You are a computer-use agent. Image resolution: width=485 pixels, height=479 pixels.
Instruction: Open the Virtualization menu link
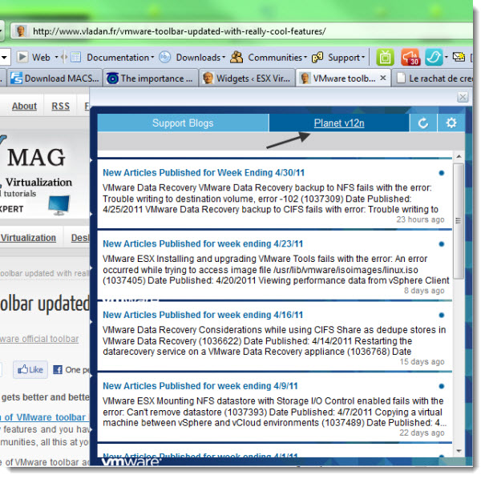click(x=28, y=238)
